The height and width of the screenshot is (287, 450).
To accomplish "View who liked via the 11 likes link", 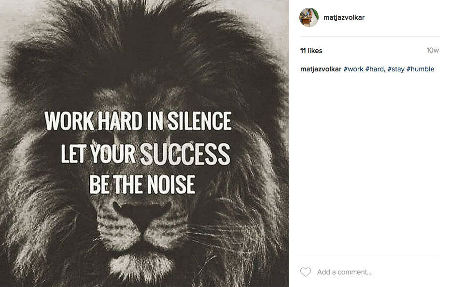I will pos(311,51).
